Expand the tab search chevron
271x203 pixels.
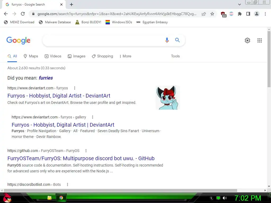point(239,4)
